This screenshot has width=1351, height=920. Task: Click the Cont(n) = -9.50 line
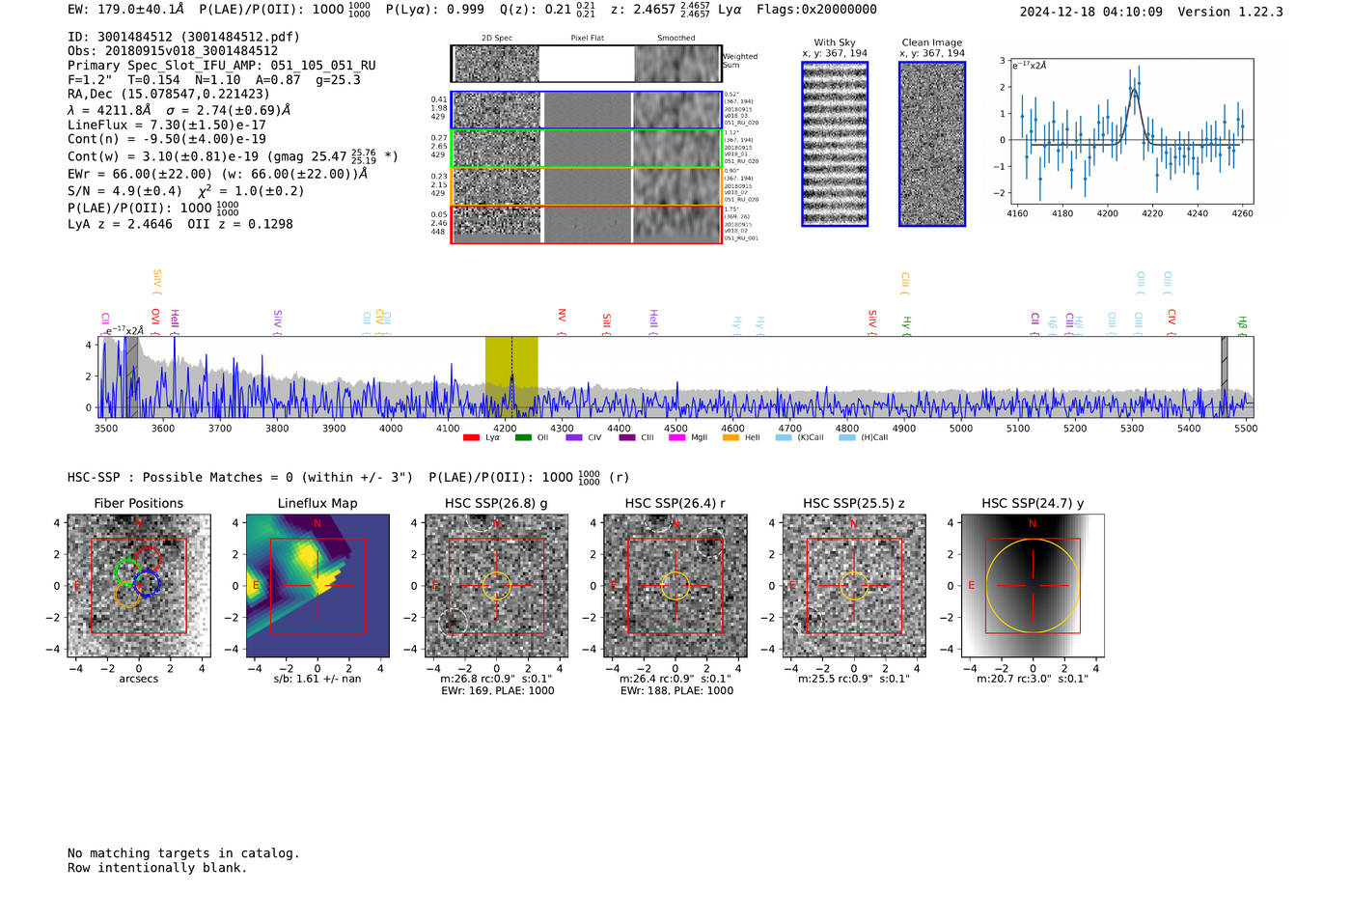pos(167,139)
